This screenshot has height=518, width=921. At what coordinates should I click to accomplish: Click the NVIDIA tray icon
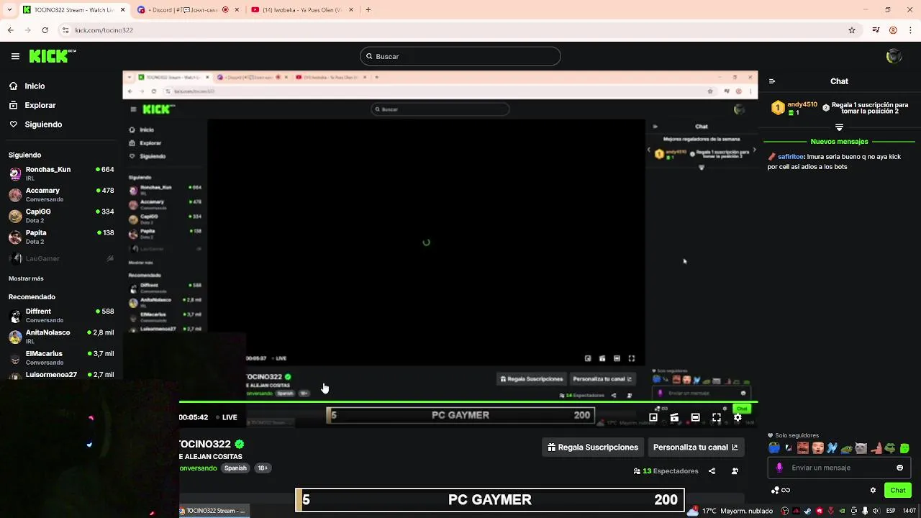pos(843,511)
